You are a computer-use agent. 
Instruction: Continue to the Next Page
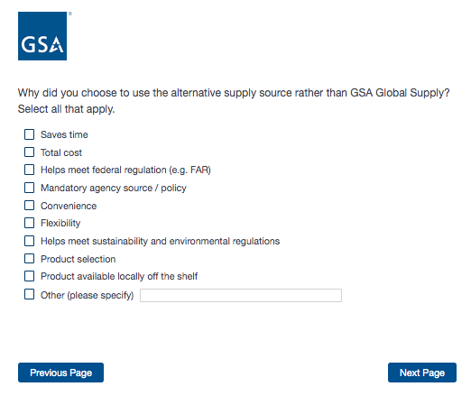422,373
